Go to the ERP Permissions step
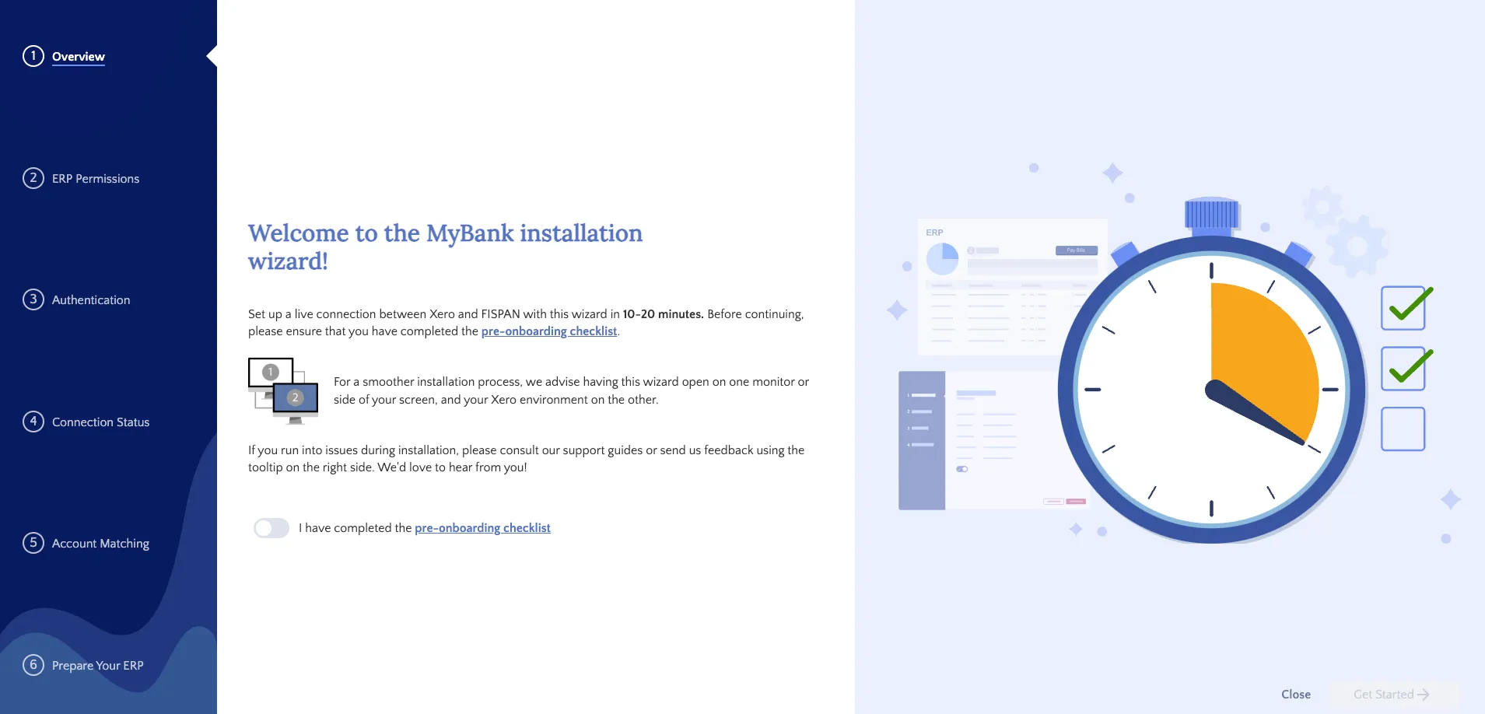 pyautogui.click(x=95, y=179)
